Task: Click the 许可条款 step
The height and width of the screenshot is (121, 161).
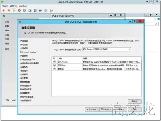Action: (x=24, y=45)
